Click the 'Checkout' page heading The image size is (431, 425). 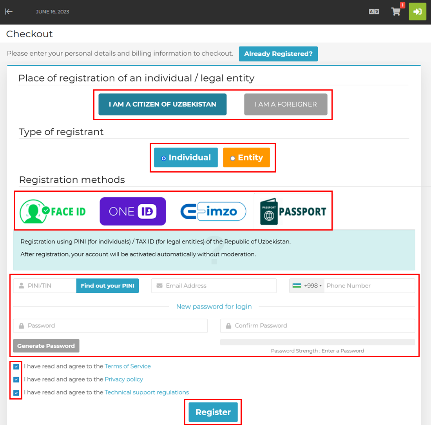pyautogui.click(x=29, y=34)
